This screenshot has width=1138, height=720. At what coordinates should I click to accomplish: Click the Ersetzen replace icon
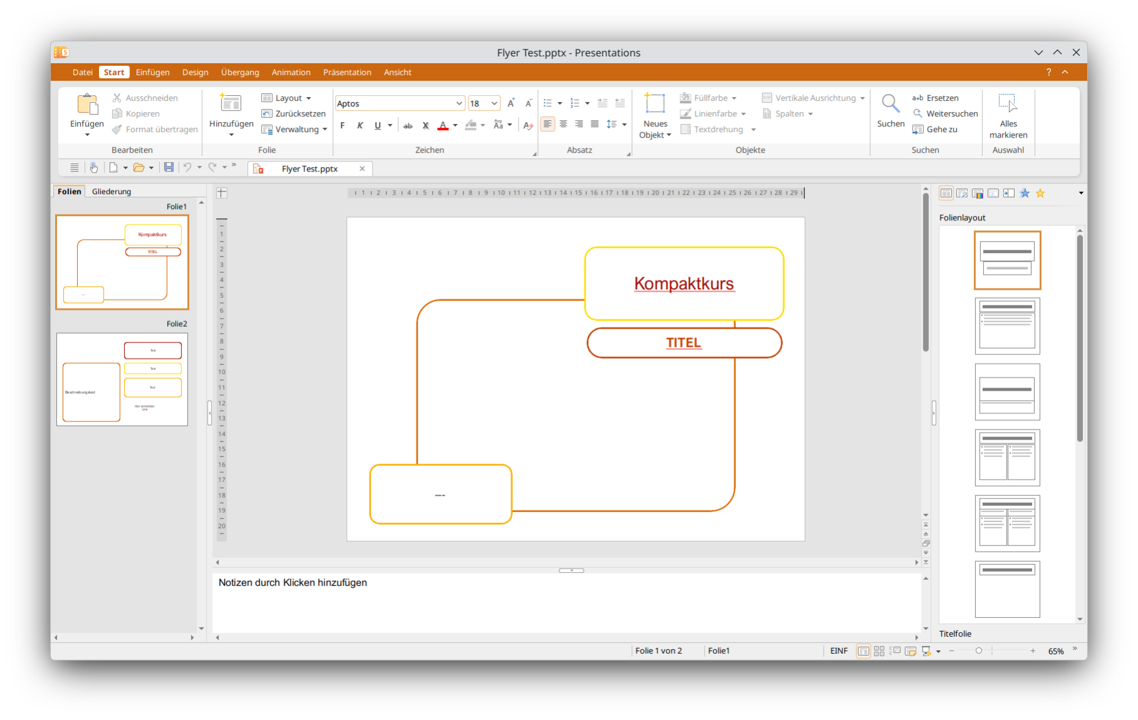(918, 98)
